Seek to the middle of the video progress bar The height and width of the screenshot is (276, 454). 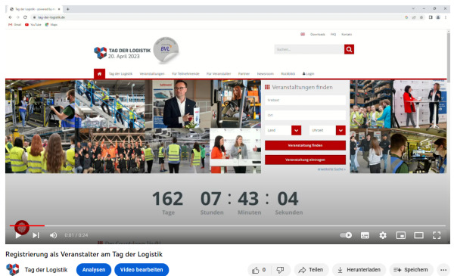click(228, 225)
